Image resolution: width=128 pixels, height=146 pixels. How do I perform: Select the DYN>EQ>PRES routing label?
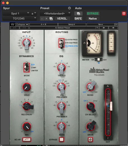click(x=71, y=43)
